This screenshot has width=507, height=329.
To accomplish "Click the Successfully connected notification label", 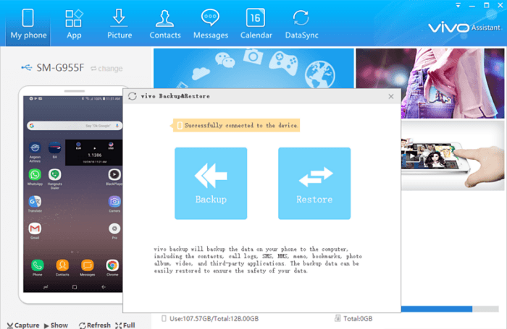I will [x=236, y=125].
